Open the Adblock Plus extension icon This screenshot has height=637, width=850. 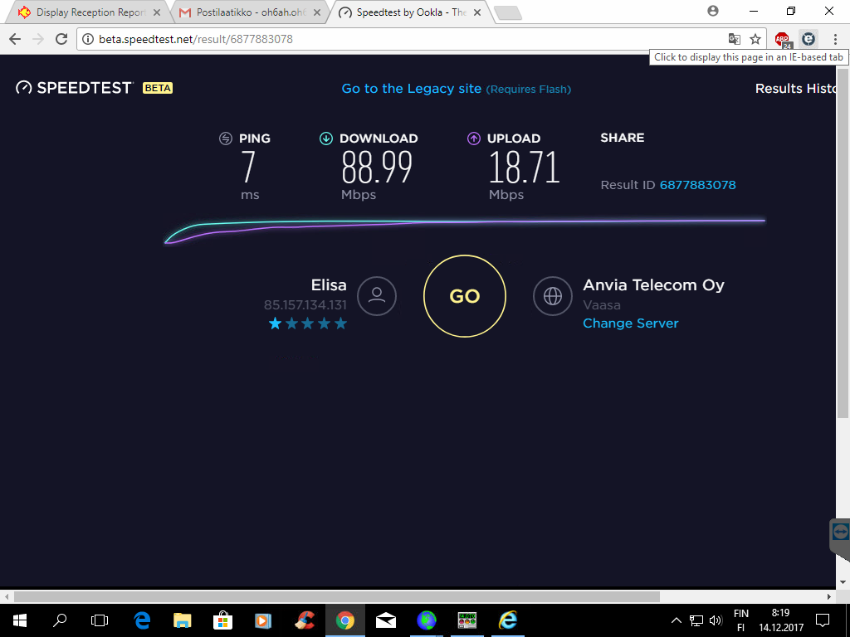point(783,40)
